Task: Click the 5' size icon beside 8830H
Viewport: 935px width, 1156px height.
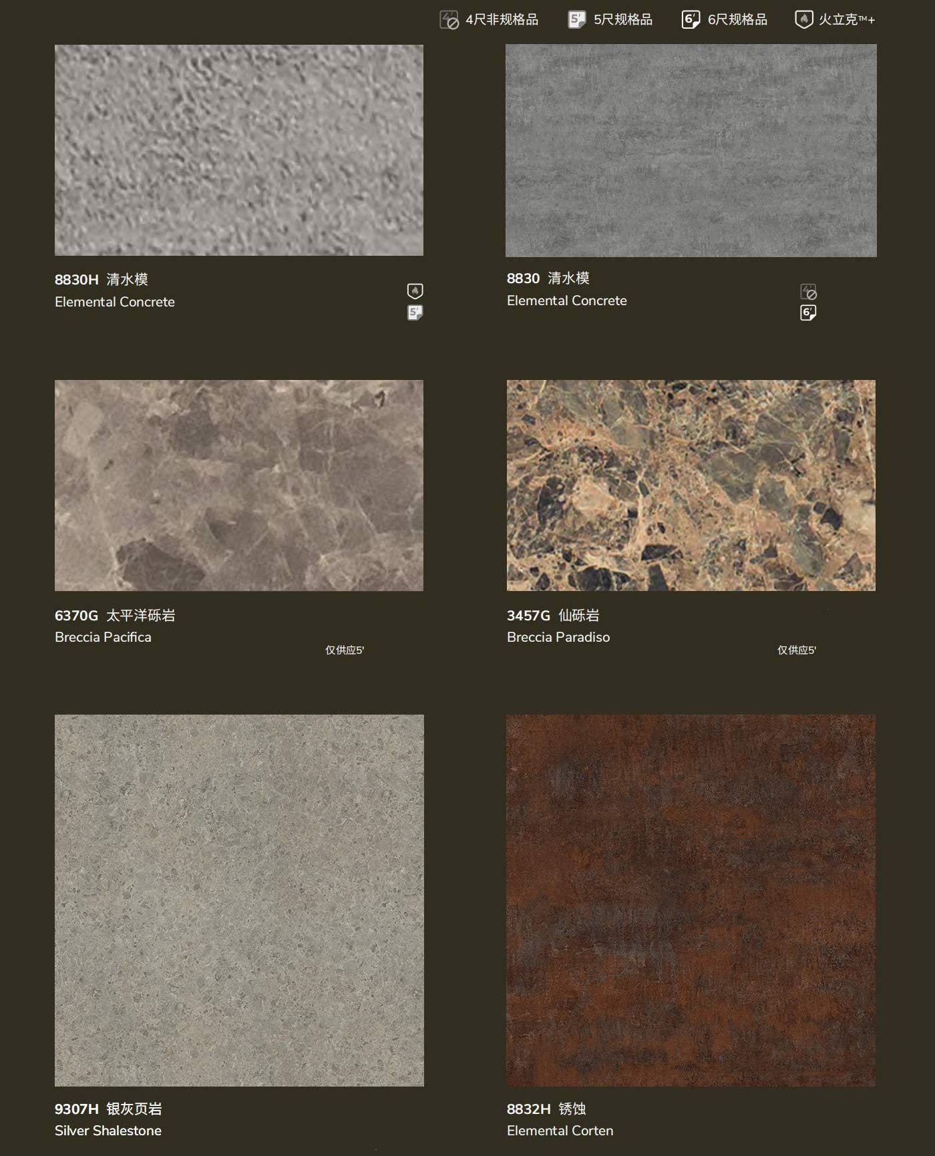Action: click(x=415, y=313)
